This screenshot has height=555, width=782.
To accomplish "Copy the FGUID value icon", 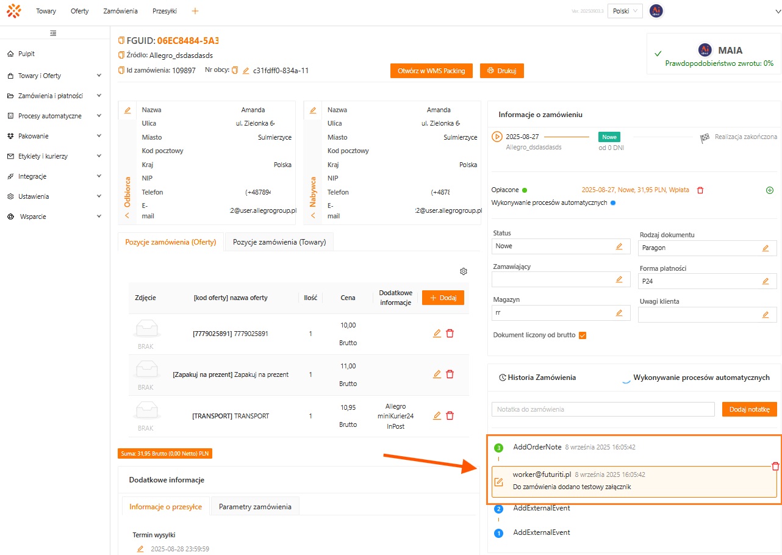I will (121, 41).
